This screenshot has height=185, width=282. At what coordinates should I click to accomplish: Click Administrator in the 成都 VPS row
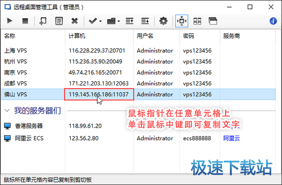tap(155, 83)
